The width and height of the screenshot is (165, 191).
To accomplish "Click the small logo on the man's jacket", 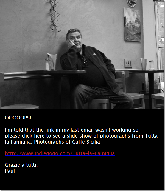I will tap(94, 54).
